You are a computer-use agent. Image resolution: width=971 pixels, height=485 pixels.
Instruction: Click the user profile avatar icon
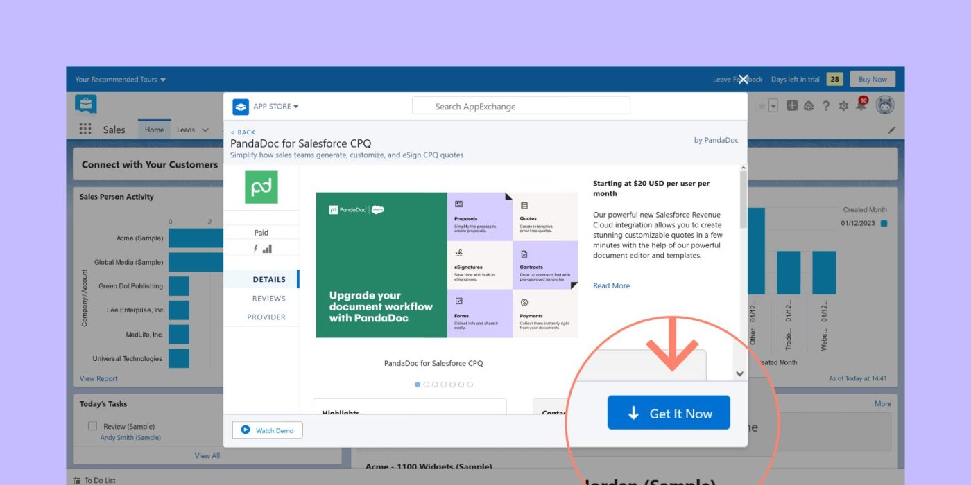click(x=884, y=105)
